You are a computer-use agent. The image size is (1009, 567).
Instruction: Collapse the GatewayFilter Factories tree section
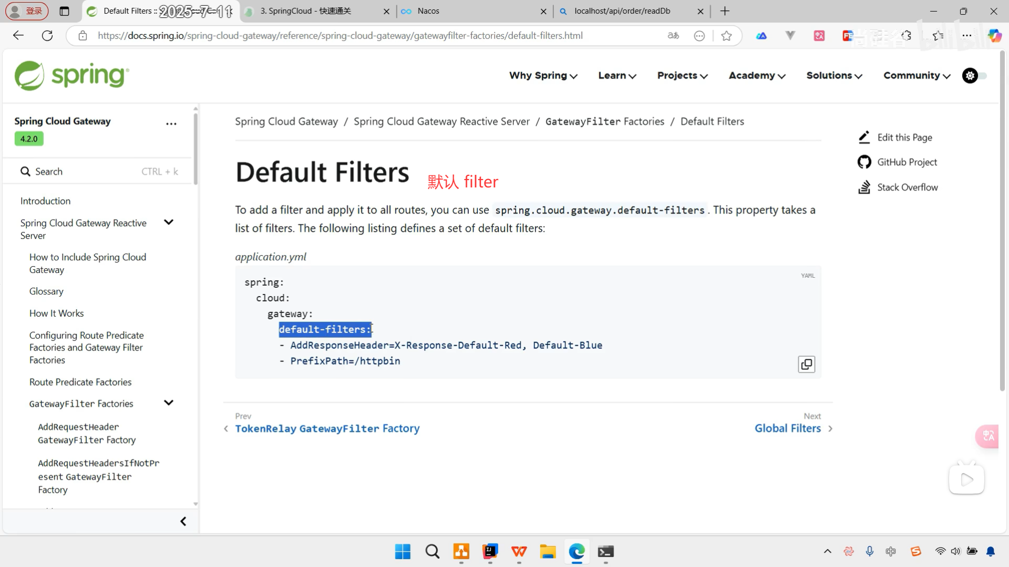[169, 403]
